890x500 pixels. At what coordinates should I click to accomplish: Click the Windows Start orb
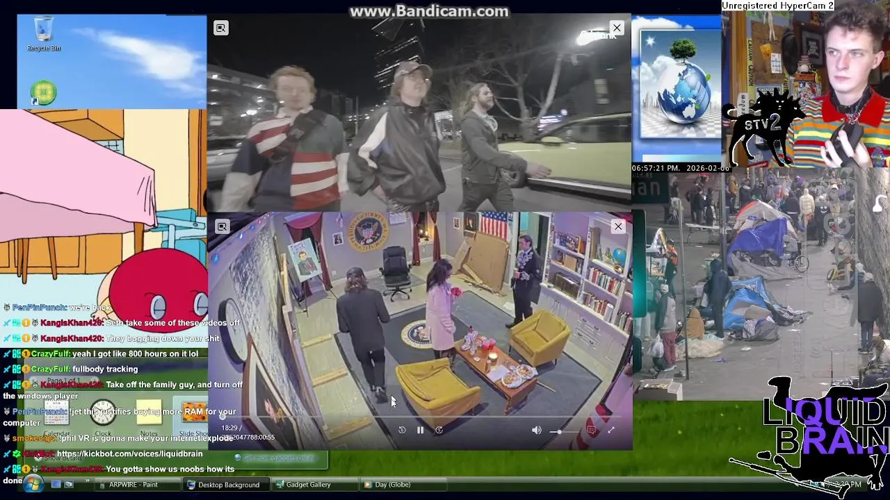click(32, 484)
